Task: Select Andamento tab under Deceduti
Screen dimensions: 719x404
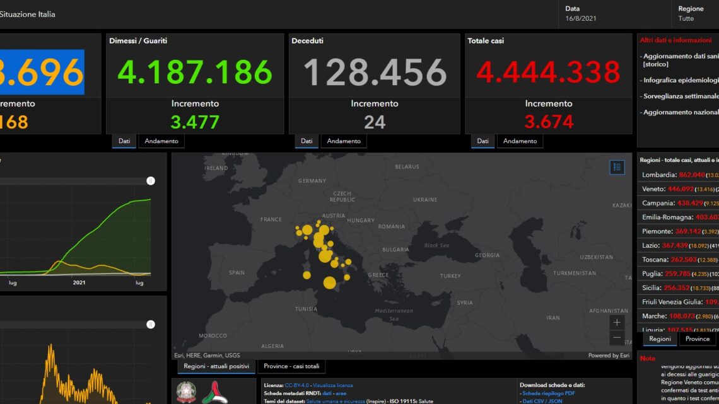Action: tap(344, 141)
